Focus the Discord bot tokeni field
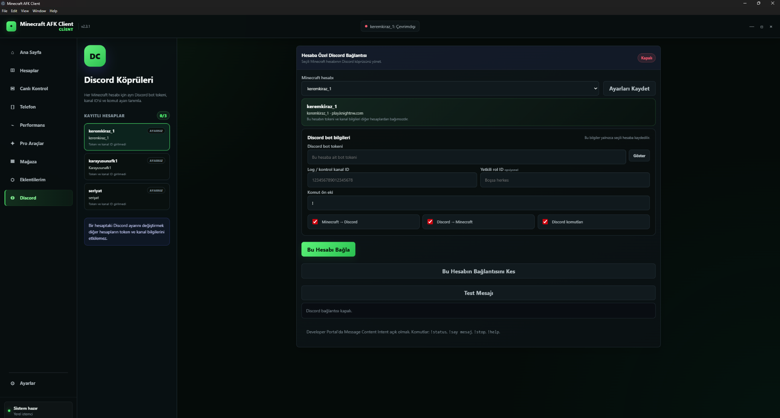 click(x=467, y=157)
